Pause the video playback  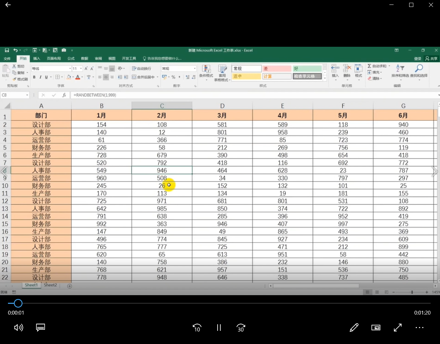pos(219,328)
